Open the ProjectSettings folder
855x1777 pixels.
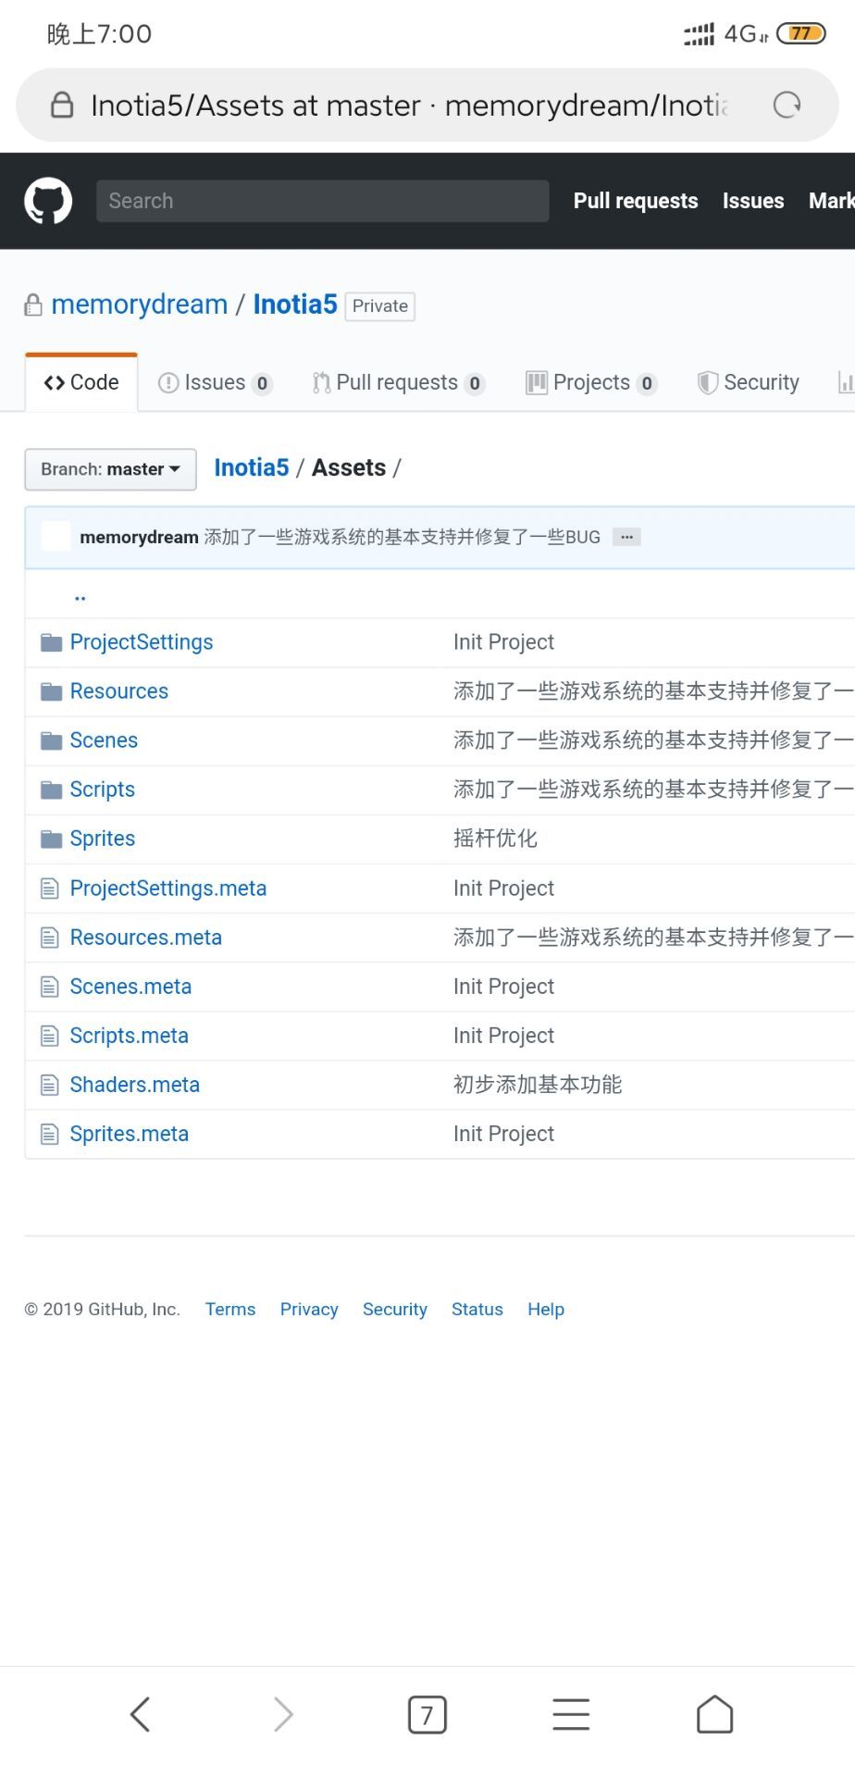pos(142,642)
